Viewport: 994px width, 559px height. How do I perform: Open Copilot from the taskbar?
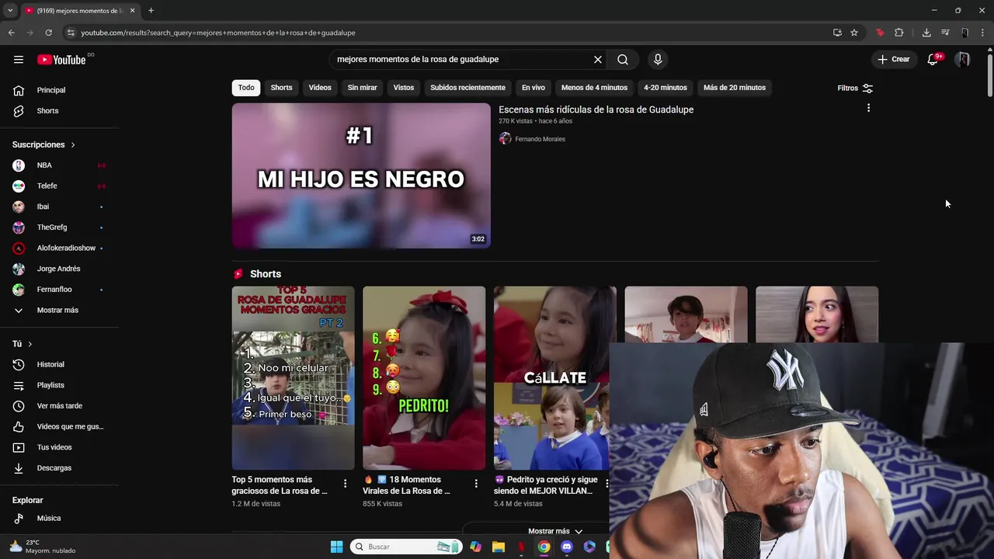(x=475, y=547)
